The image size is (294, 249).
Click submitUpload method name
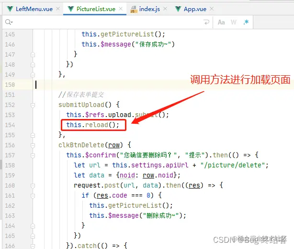pos(81,105)
